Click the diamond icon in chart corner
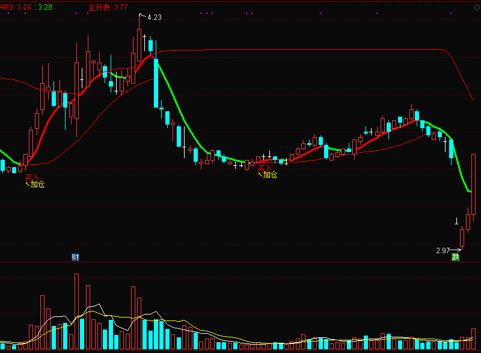481x353 pixels. [x=477, y=8]
